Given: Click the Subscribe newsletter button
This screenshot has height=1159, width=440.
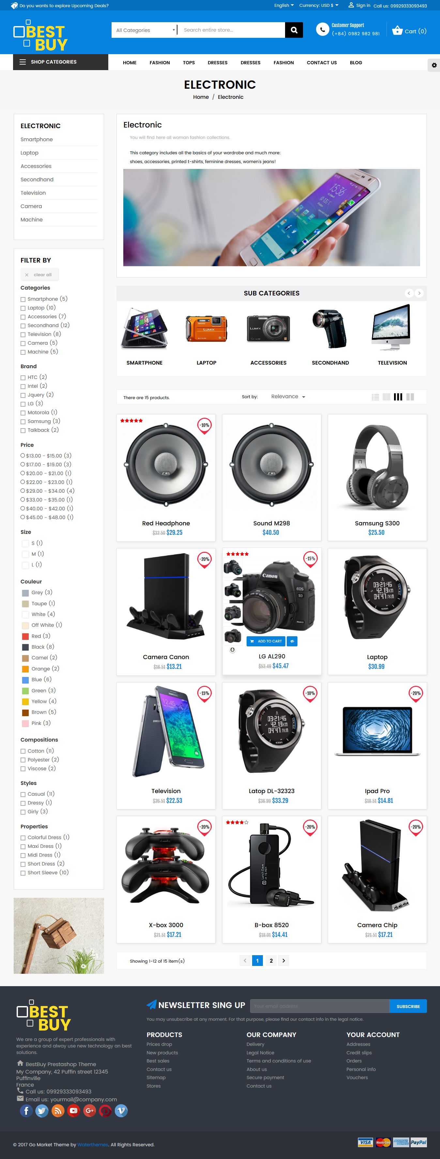Looking at the screenshot, I should [x=408, y=1006].
